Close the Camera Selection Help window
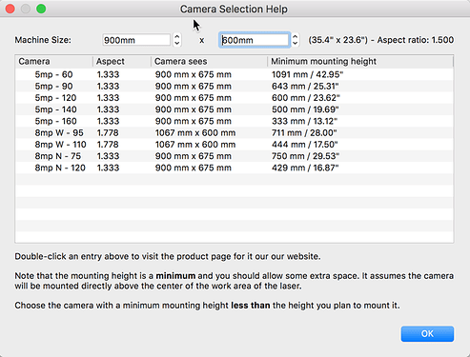470x357 pixels. (x=10, y=9)
